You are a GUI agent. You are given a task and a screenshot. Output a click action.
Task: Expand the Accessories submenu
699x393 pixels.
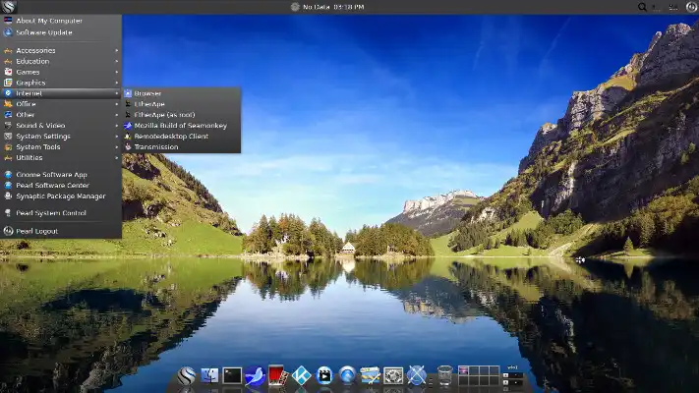click(35, 50)
